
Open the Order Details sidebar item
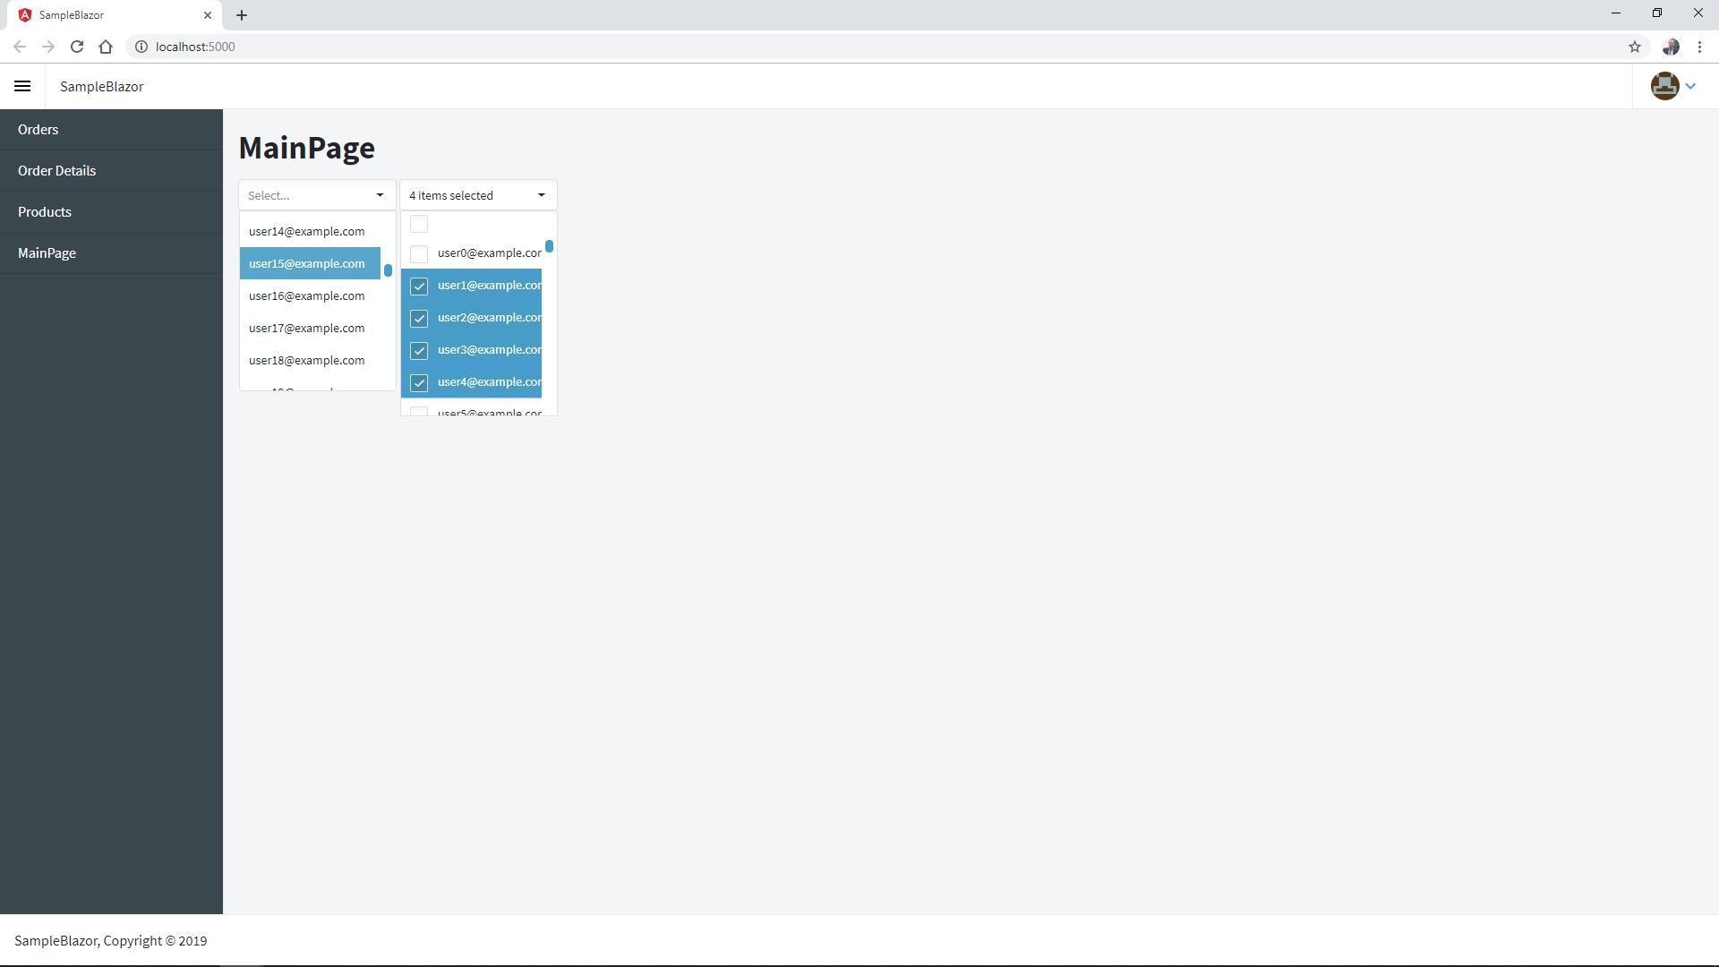click(111, 171)
